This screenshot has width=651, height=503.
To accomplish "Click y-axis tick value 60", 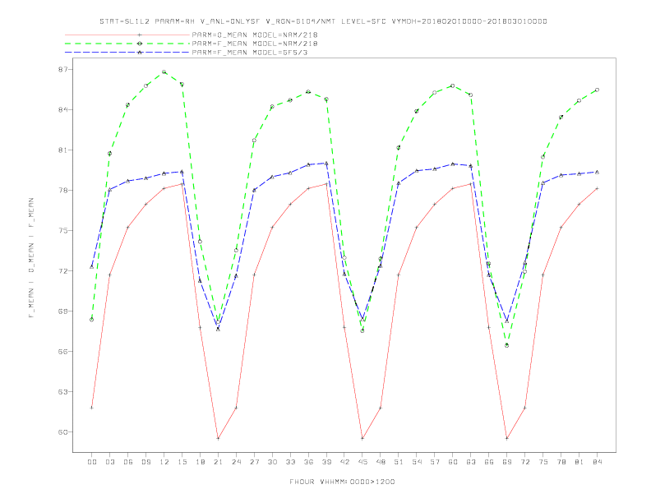I will tap(62, 432).
